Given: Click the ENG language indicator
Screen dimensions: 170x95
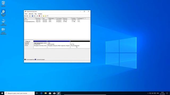Looking at the screenshot, I should point(158,93).
